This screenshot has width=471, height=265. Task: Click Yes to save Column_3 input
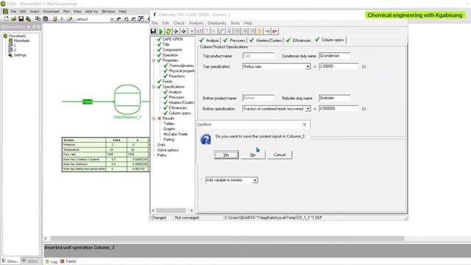click(226, 155)
